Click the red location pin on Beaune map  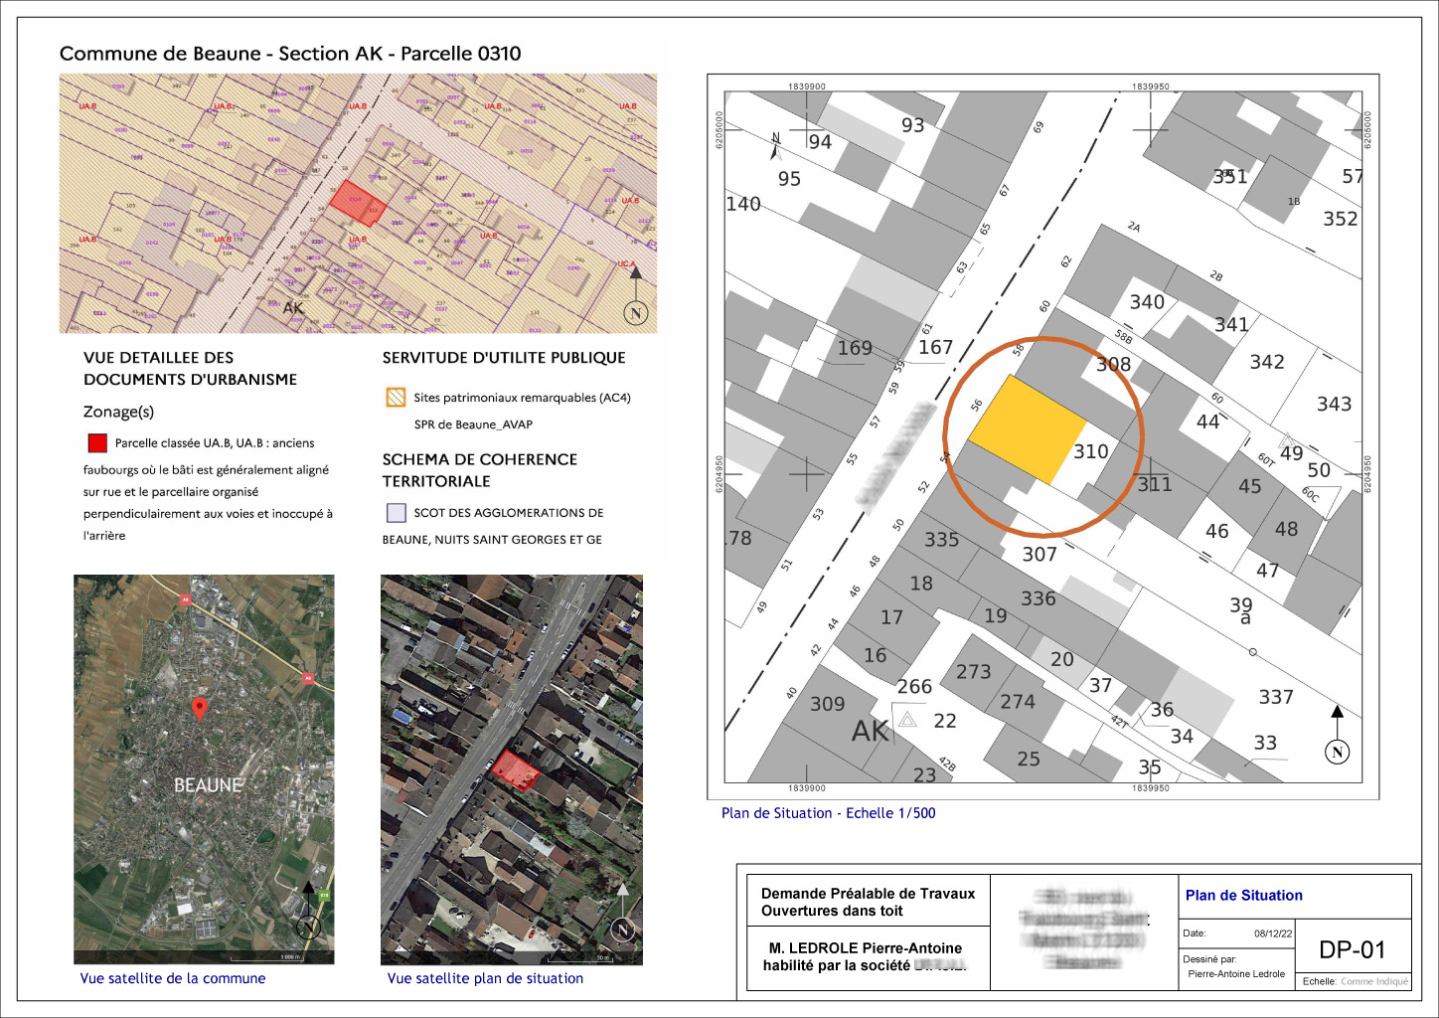199,708
